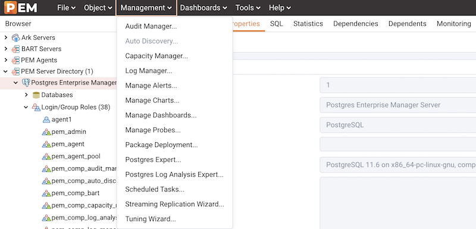Expand the Ark Servers node
Screen dimensions: 476x229
click(x=6, y=37)
